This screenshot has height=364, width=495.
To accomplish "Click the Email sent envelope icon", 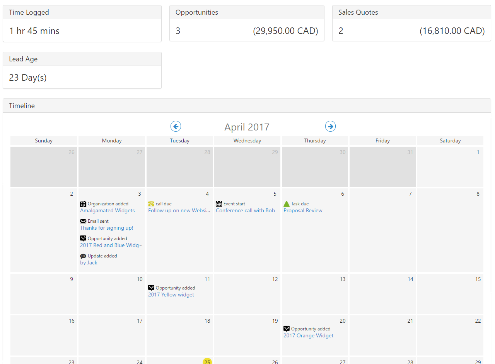I will click(x=83, y=221).
